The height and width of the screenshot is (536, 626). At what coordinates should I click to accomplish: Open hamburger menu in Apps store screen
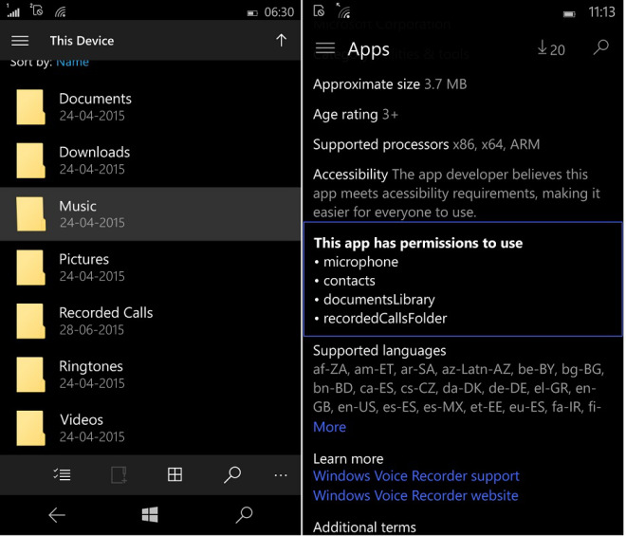pyautogui.click(x=325, y=48)
